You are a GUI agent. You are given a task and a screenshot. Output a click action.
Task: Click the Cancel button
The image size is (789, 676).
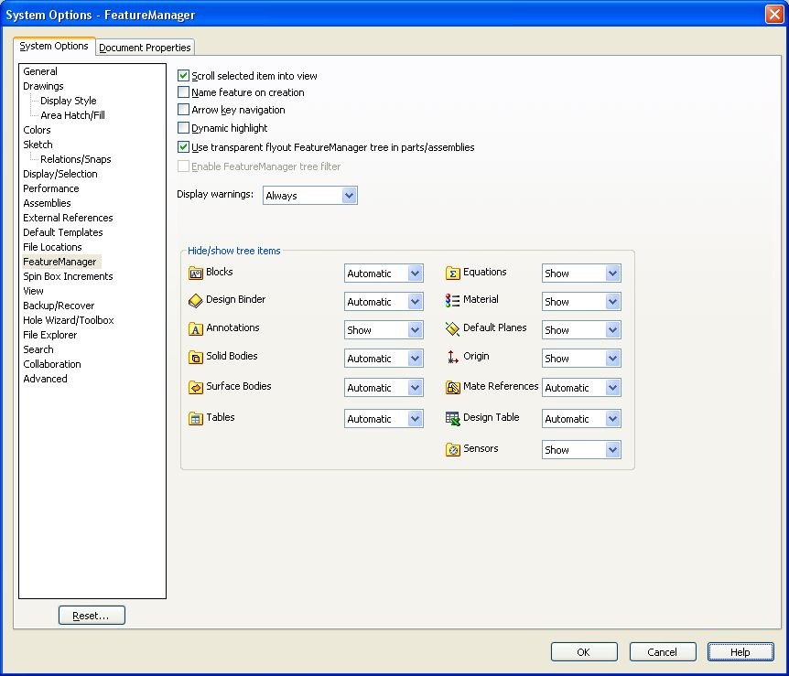click(662, 652)
